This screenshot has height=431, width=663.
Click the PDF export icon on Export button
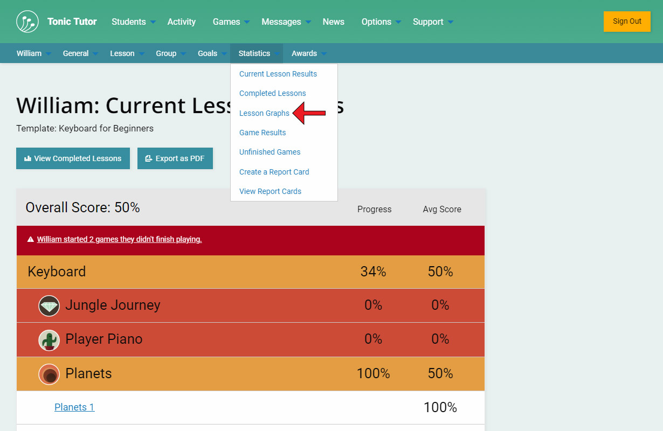click(x=148, y=159)
